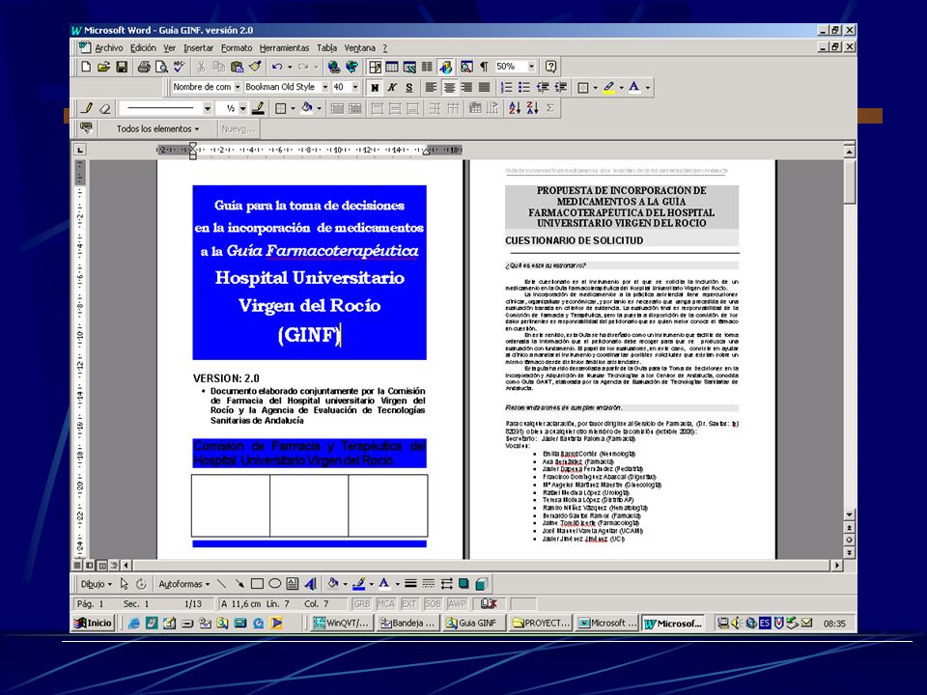The height and width of the screenshot is (695, 927).
Task: Open the Autoformas menu
Action: [x=183, y=584]
